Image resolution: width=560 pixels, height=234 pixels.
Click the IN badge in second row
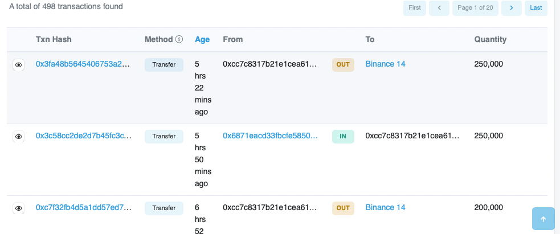343,136
